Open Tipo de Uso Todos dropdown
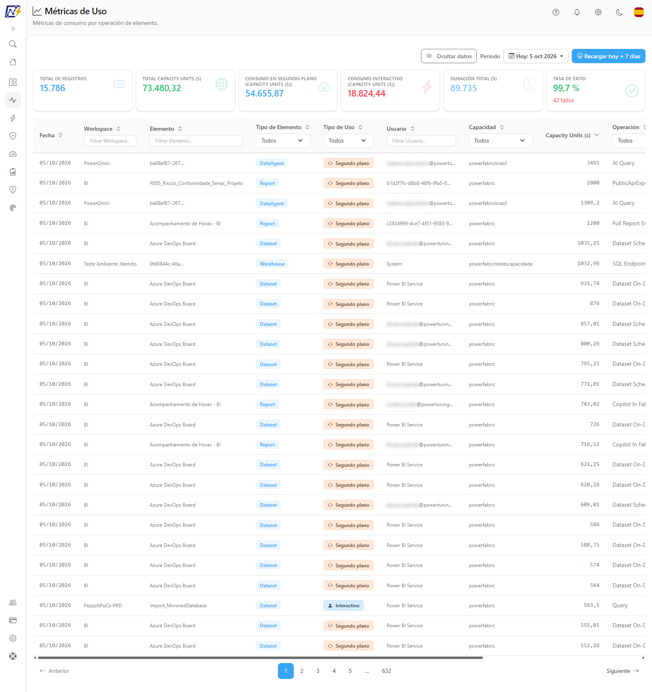The image size is (652, 692). [348, 141]
